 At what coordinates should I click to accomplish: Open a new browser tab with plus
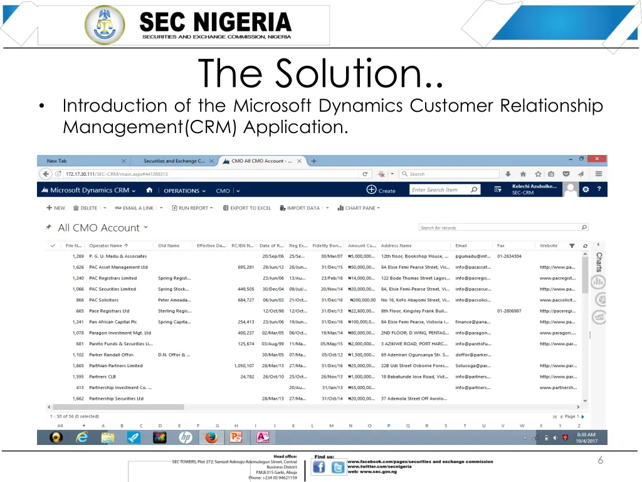click(x=313, y=161)
